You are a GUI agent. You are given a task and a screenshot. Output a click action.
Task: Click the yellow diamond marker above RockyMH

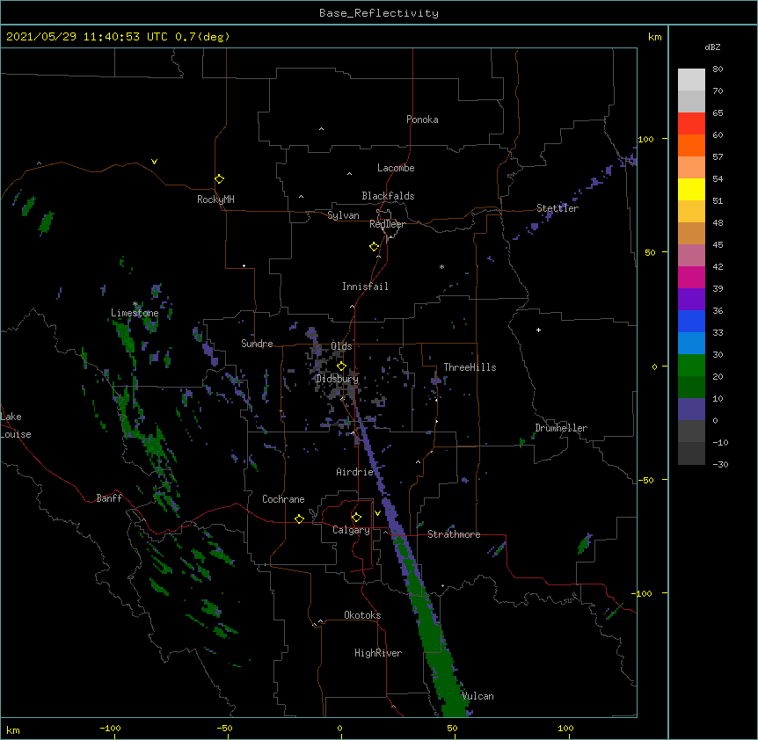220,179
